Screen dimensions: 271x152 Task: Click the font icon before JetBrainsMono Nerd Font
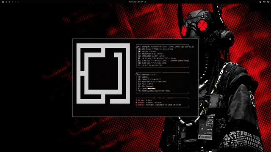[139, 91]
